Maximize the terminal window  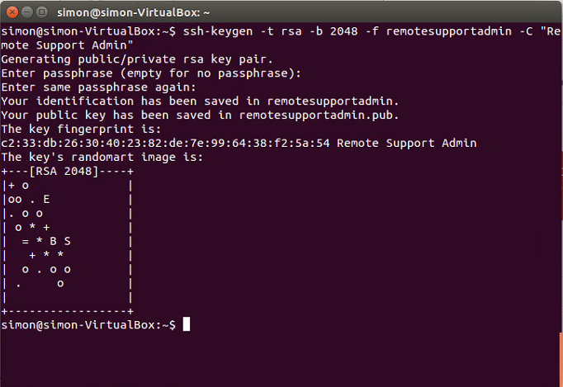(x=41, y=12)
